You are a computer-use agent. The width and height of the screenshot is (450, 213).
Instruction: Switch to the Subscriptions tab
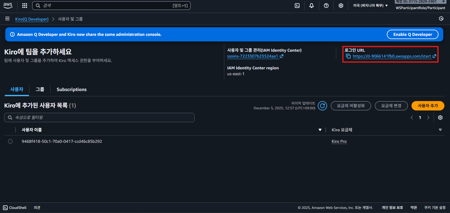coord(71,90)
